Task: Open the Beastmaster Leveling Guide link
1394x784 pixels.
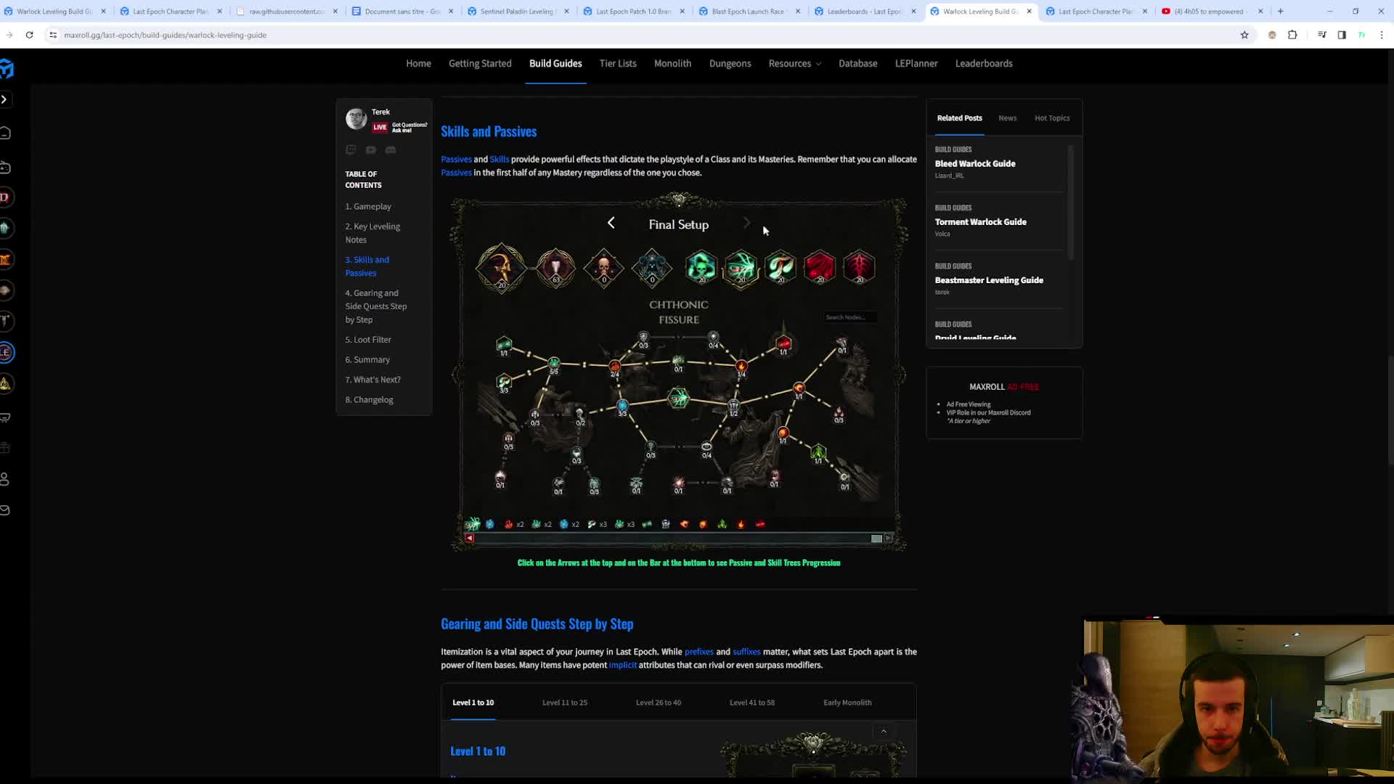Action: click(x=988, y=280)
